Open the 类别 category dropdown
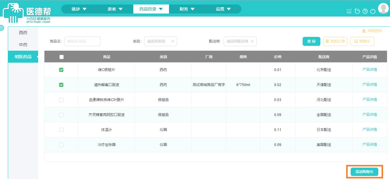 [161, 41]
